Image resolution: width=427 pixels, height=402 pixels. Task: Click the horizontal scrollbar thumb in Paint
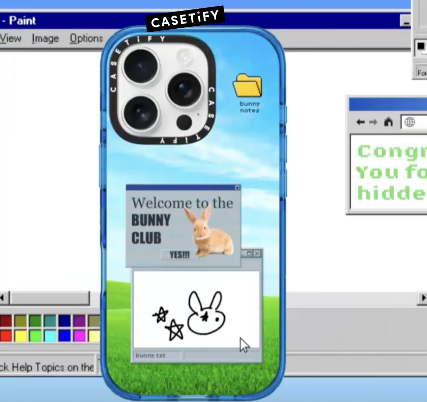(50, 298)
